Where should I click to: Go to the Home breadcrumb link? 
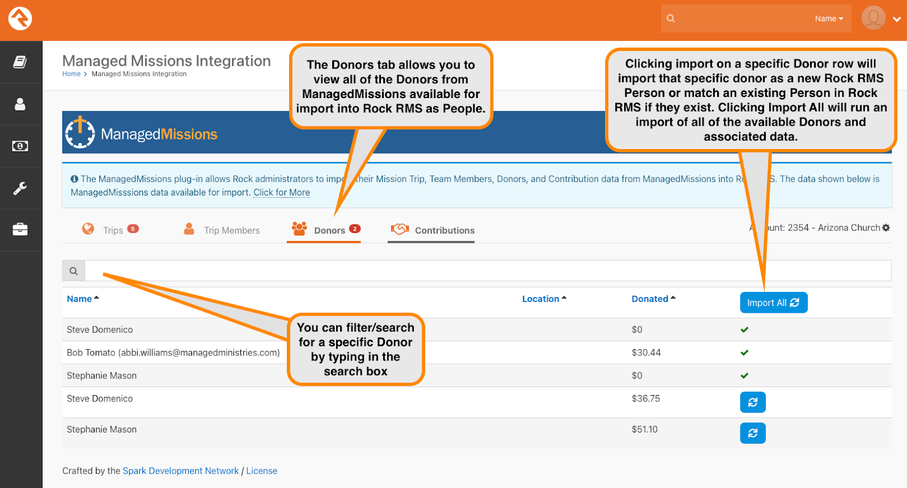click(x=71, y=74)
